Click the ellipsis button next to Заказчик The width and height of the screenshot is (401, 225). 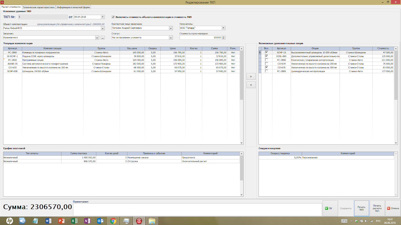pos(103,37)
